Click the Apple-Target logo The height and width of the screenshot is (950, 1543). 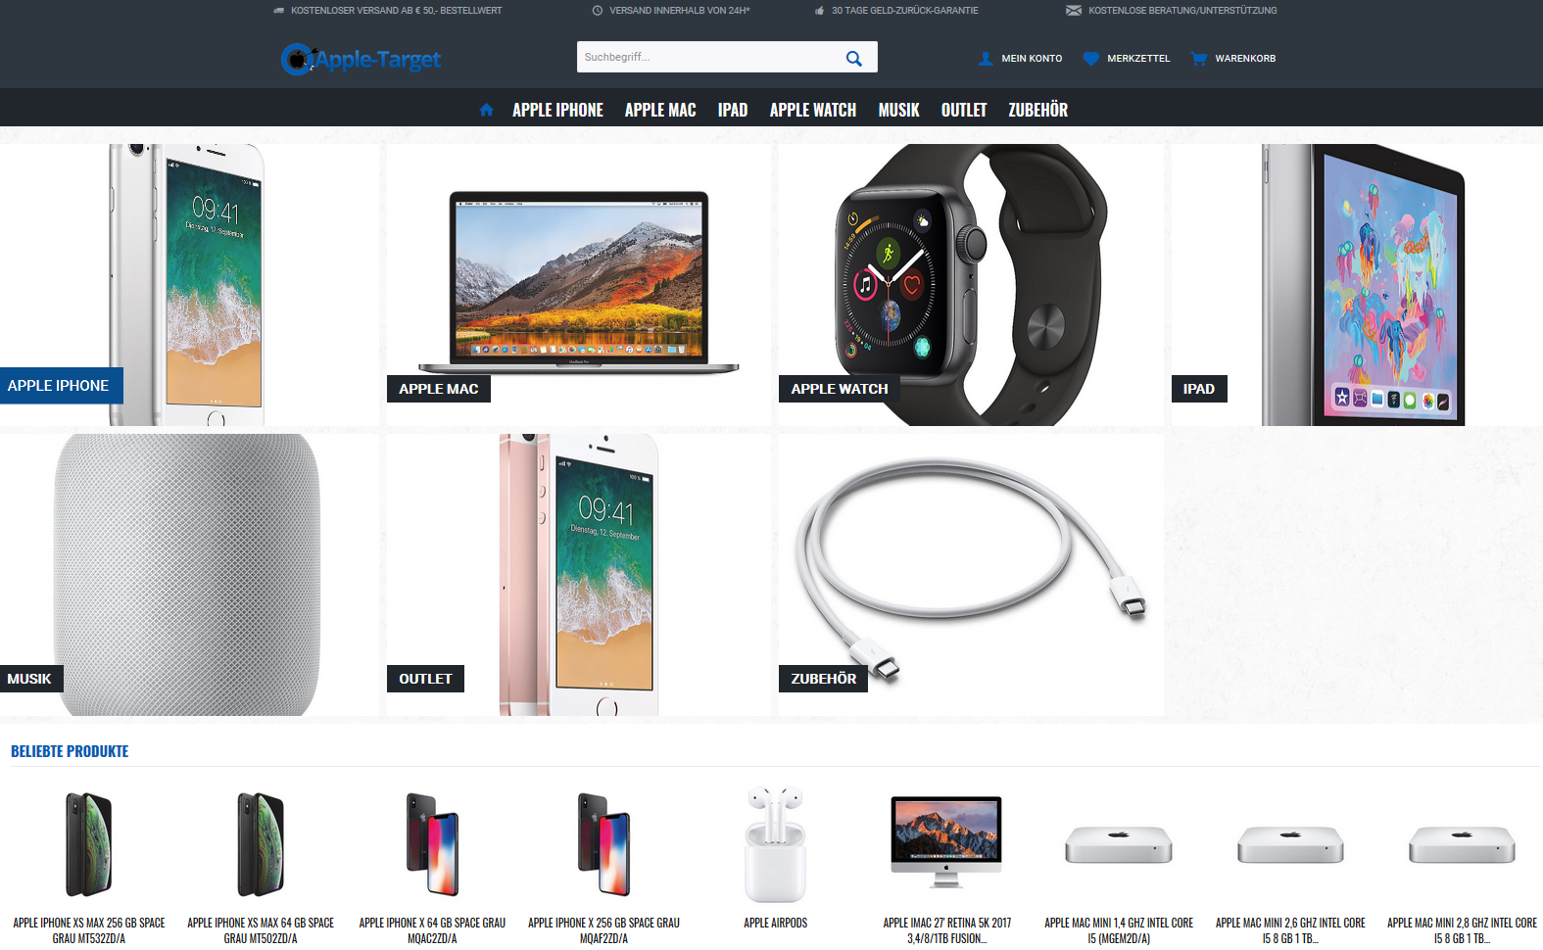361,60
